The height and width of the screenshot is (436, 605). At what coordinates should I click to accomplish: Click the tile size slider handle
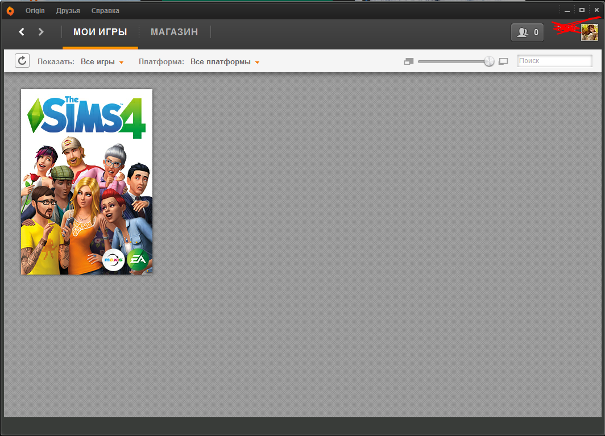(489, 61)
